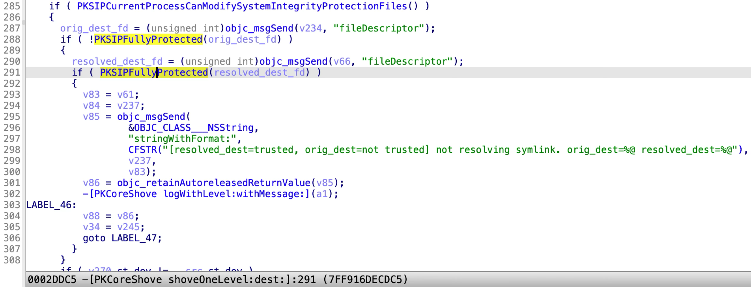
Task: Click objc_msgSend call on line 290
Action: (x=293, y=61)
